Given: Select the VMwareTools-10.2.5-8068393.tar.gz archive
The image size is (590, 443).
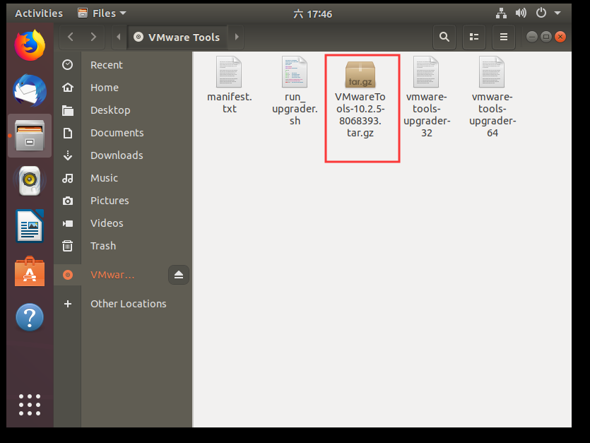Looking at the screenshot, I should [360, 100].
